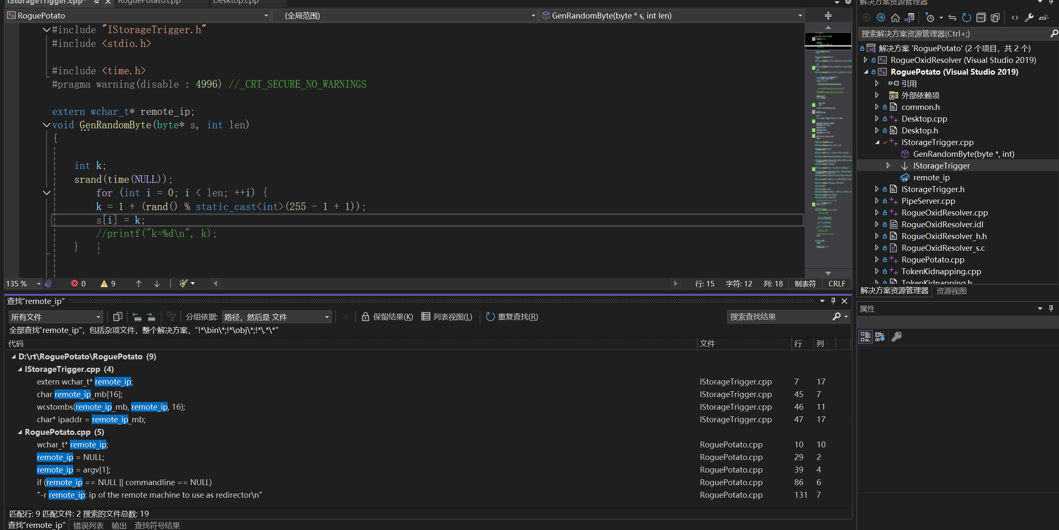Click the pending changes filter clock icon
The width and height of the screenshot is (1059, 530).
click(x=930, y=18)
